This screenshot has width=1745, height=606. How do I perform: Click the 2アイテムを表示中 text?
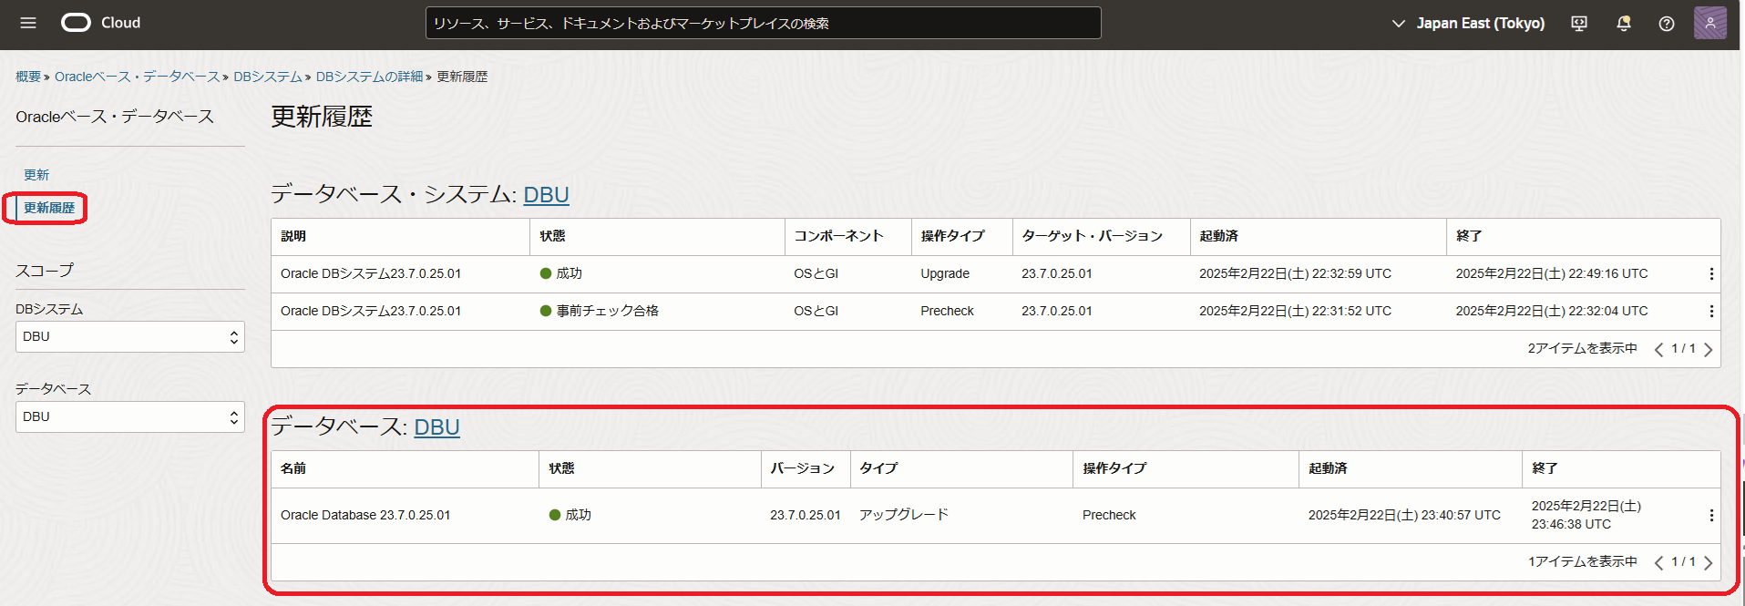coord(1582,349)
